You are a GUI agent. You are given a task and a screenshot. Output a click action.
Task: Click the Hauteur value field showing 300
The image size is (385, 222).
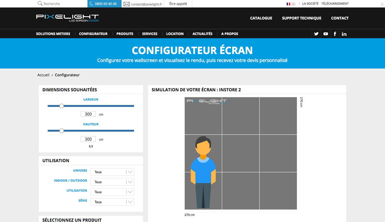coord(88,139)
